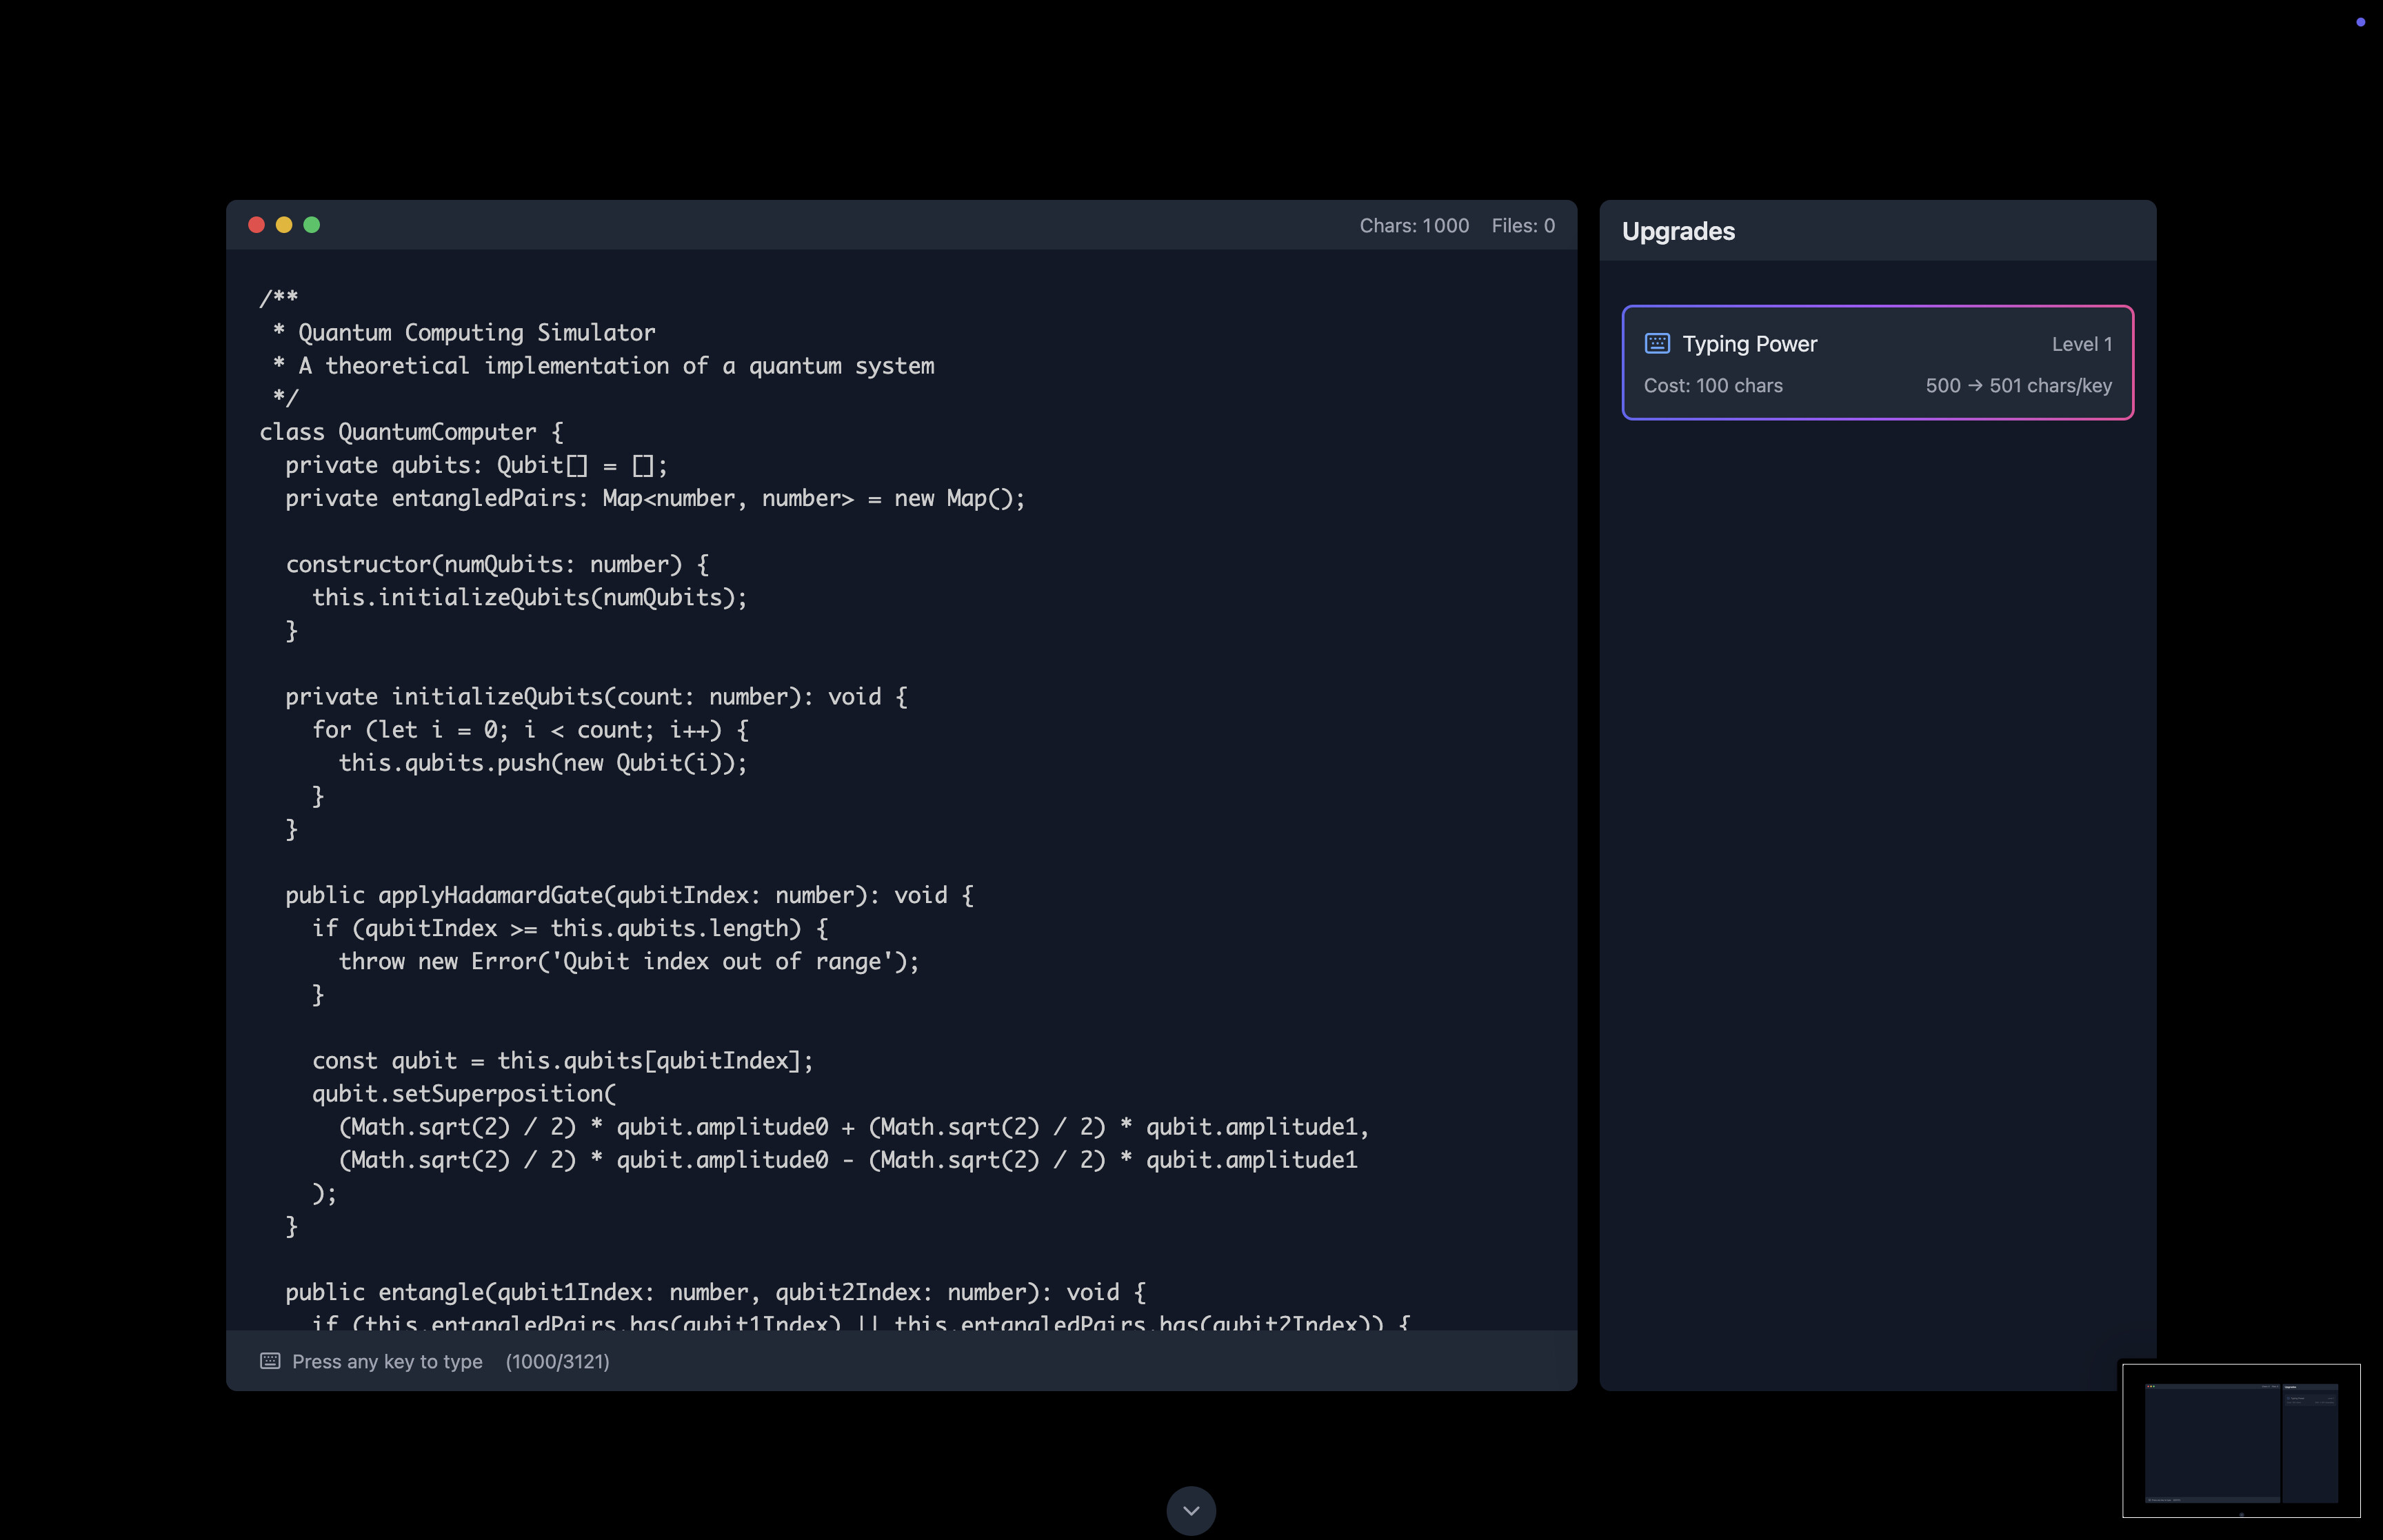Image resolution: width=2383 pixels, height=1540 pixels.
Task: Expand the Upgrades panel header
Action: [x=1877, y=231]
